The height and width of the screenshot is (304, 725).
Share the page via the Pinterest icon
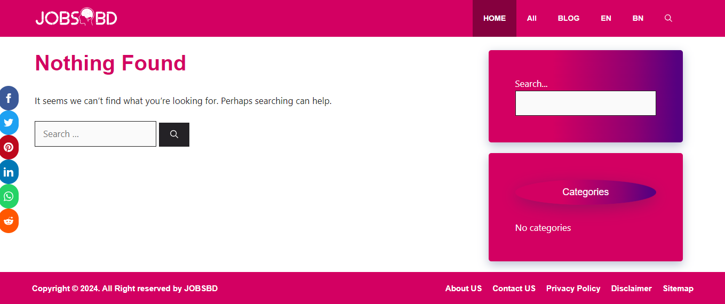pos(9,147)
